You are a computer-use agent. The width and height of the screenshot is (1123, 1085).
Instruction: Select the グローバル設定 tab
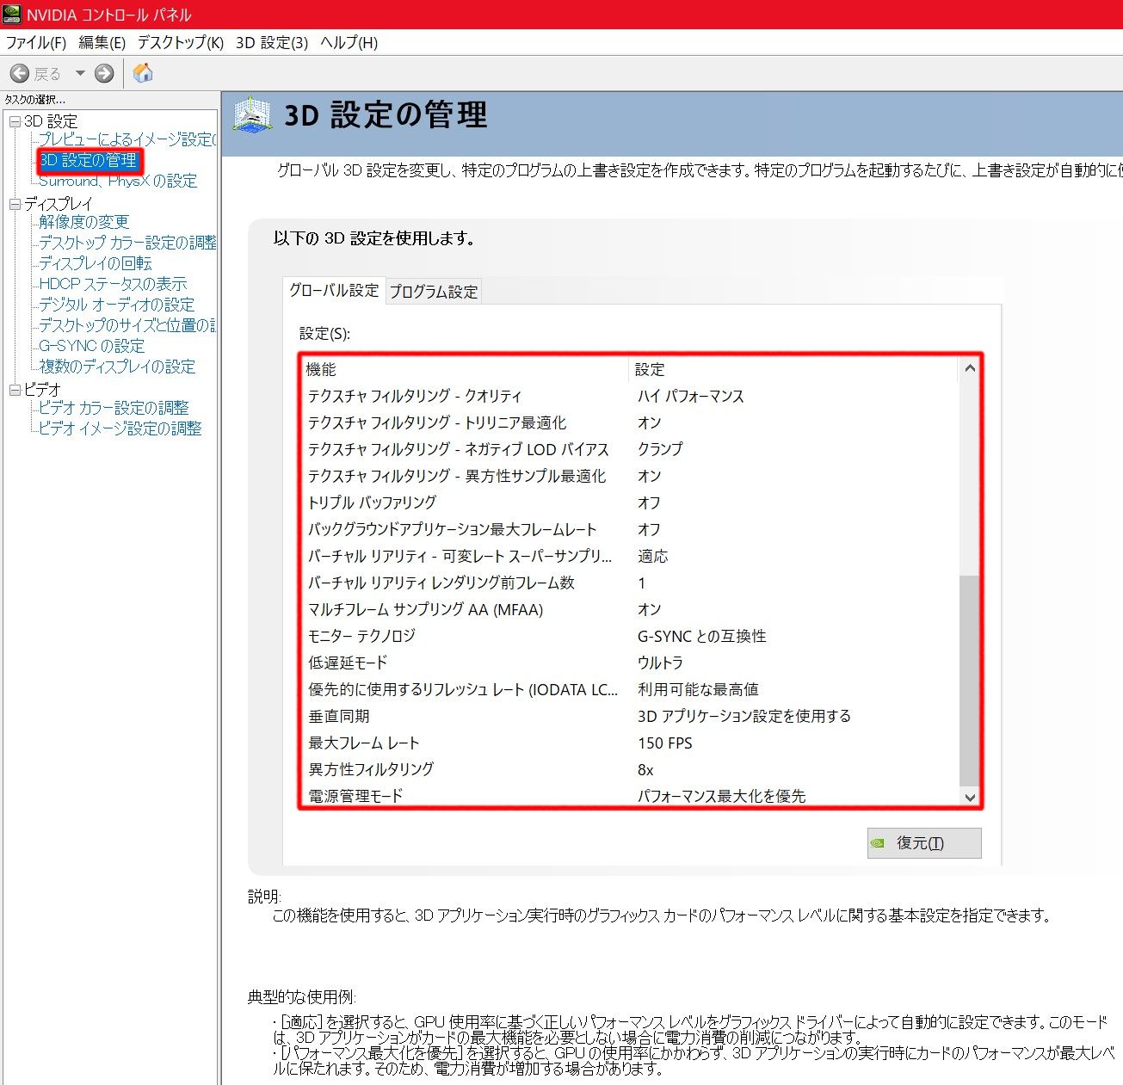[334, 291]
